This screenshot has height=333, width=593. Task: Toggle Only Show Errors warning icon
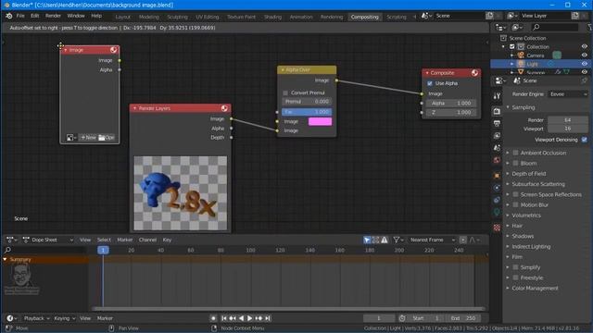coord(385,240)
